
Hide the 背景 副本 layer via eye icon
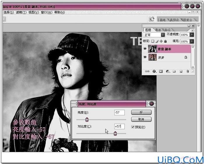145,49
